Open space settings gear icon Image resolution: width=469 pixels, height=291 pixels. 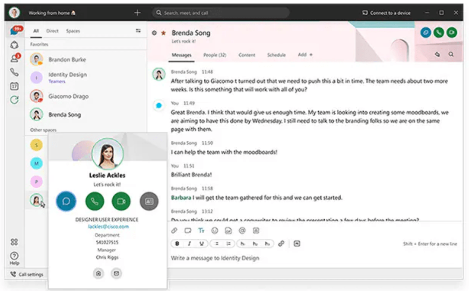[154, 33]
